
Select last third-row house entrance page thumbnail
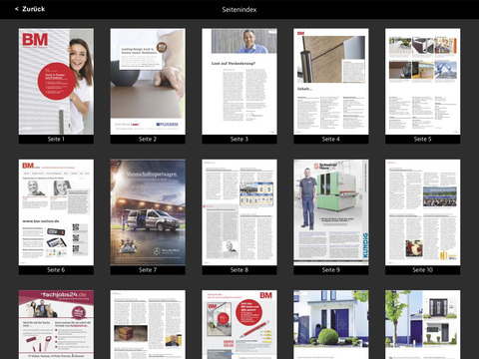423,324
